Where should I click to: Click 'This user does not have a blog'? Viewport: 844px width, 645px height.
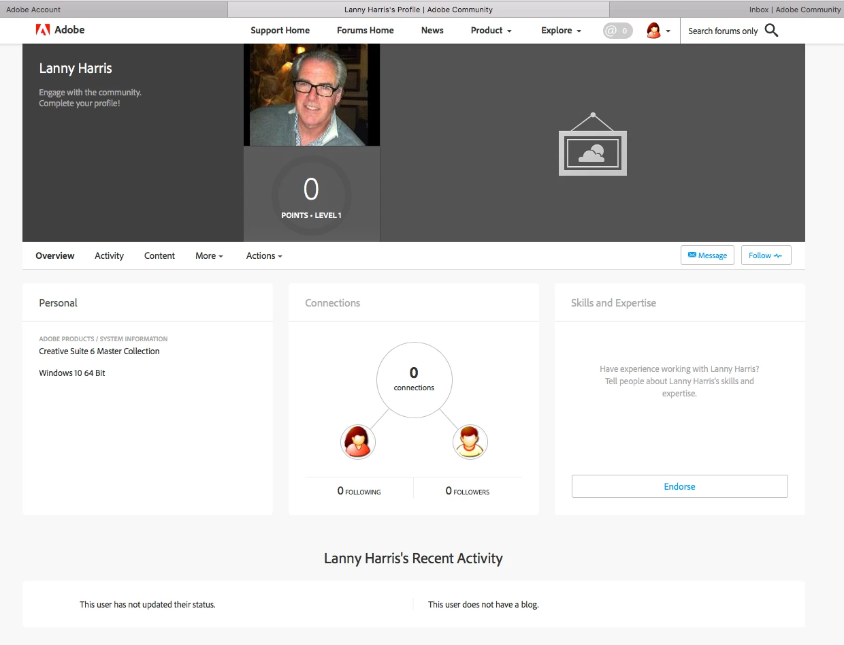click(483, 604)
